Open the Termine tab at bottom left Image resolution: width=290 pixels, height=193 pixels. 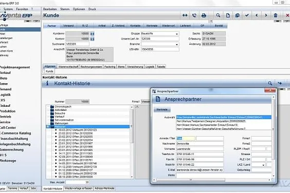[12, 188]
